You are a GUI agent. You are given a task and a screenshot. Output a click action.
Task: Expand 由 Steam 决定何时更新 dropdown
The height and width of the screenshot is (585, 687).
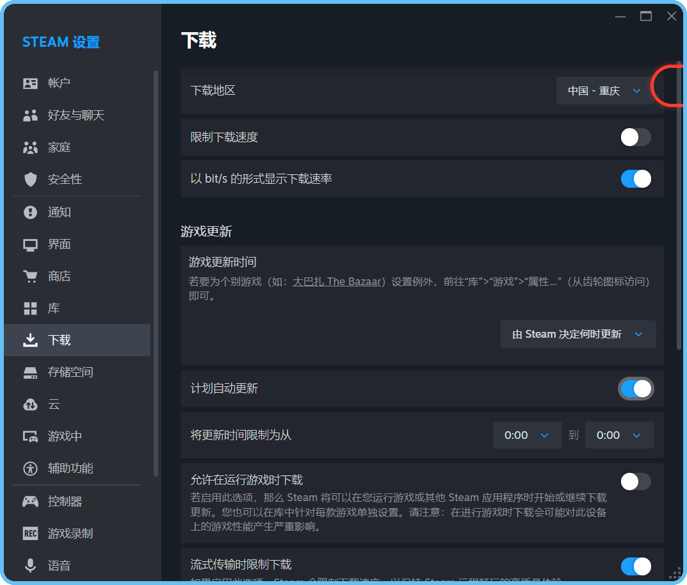578,334
